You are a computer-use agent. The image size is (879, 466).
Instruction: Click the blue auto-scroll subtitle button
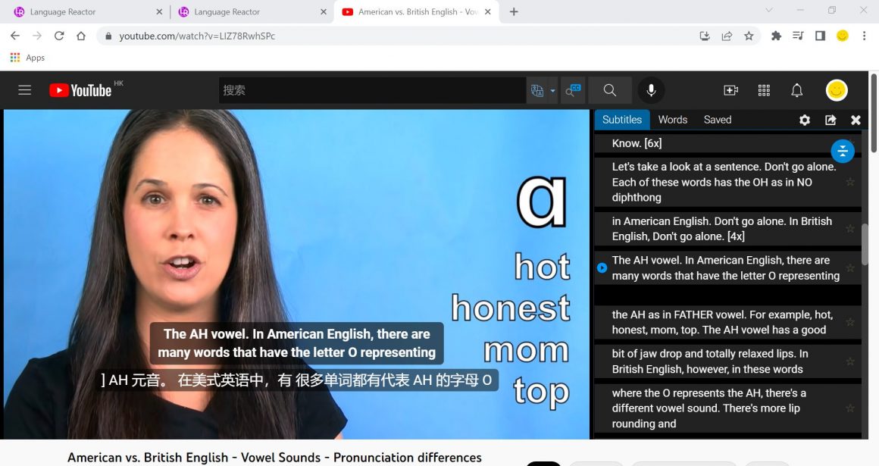pyautogui.click(x=843, y=151)
